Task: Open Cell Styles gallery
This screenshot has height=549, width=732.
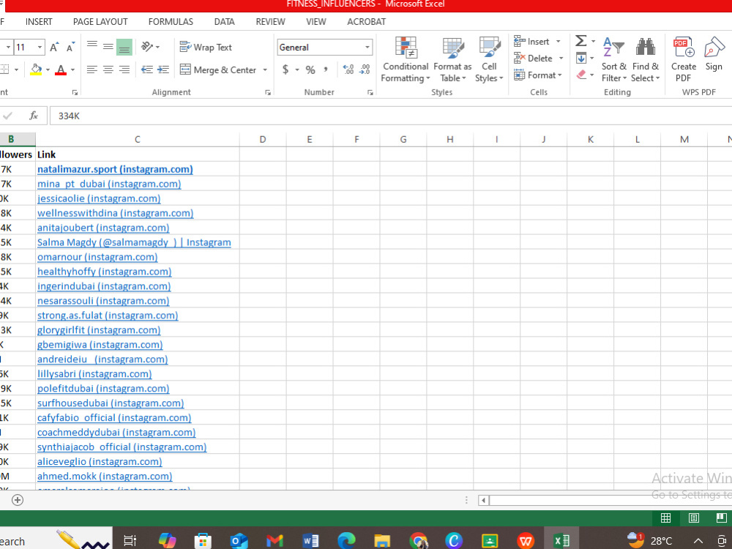Action: (489, 60)
